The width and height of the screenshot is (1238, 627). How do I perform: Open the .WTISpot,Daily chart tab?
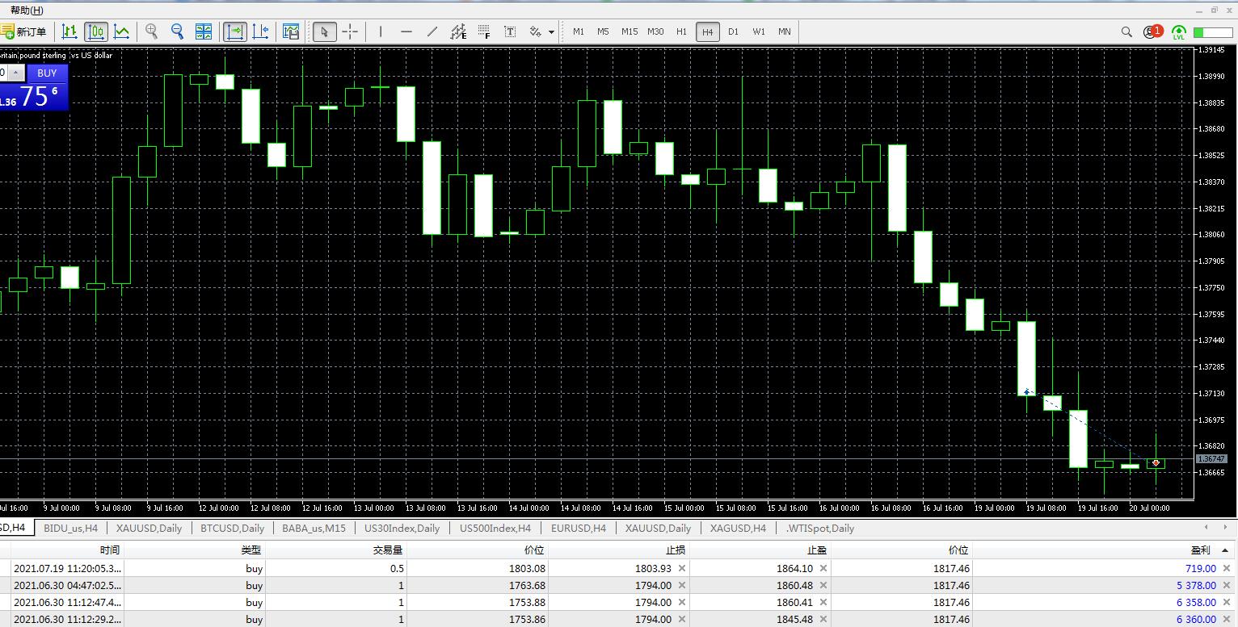point(819,529)
